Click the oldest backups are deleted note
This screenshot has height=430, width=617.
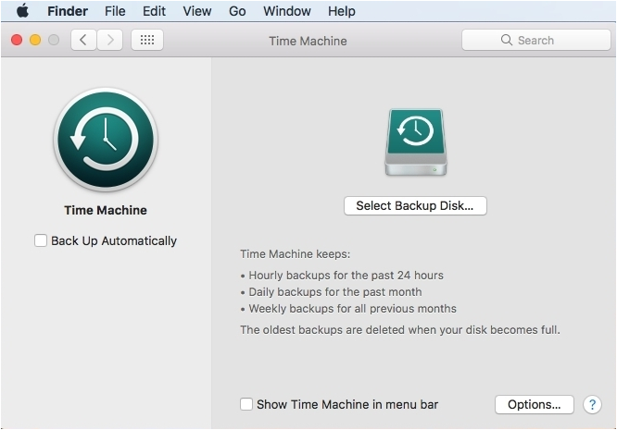[400, 330]
